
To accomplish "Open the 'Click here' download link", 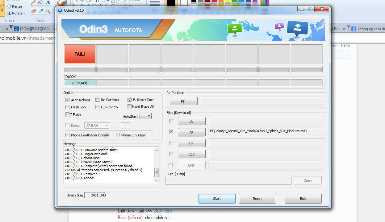I will 163,211.
